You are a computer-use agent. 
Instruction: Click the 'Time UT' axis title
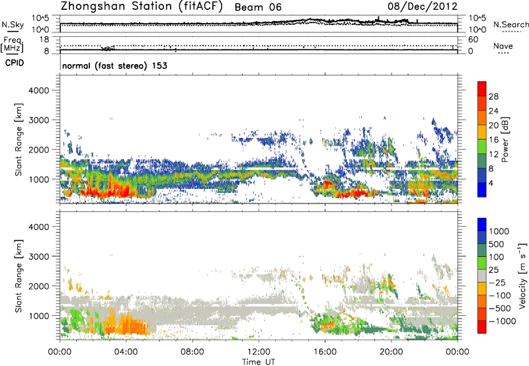(x=259, y=362)
